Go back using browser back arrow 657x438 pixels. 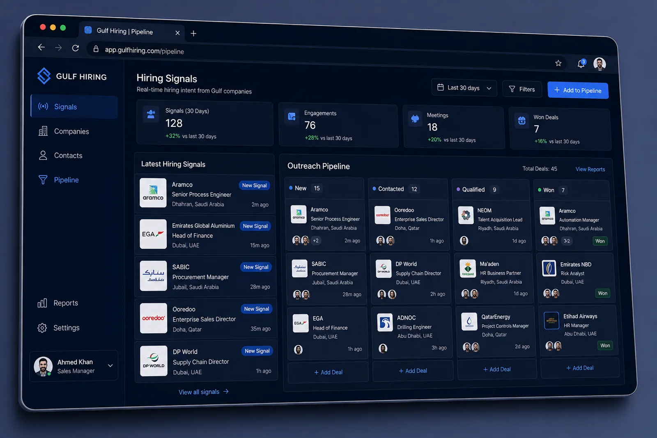(x=41, y=47)
